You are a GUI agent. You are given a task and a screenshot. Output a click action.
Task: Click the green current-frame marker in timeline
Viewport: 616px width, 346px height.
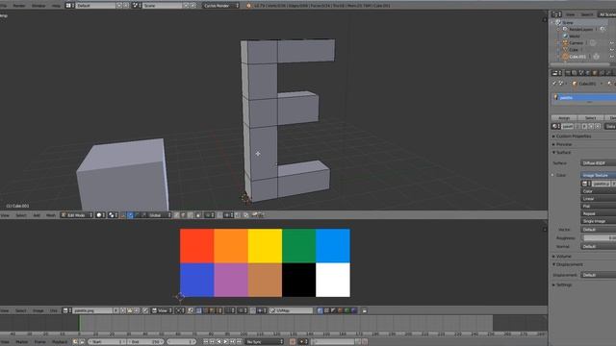click(x=79, y=323)
